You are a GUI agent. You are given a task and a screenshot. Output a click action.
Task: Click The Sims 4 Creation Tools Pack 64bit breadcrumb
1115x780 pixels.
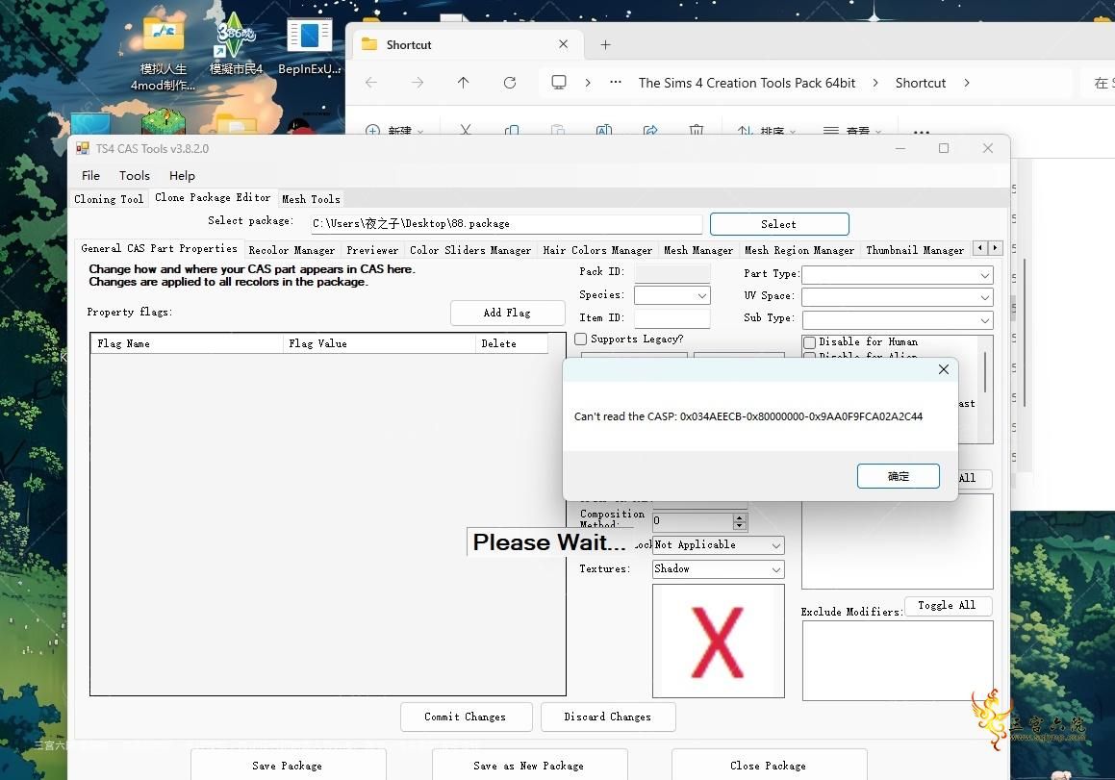click(747, 83)
